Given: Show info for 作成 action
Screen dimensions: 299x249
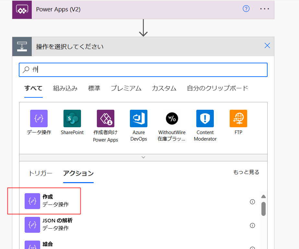Looking at the screenshot, I should click(252, 202).
